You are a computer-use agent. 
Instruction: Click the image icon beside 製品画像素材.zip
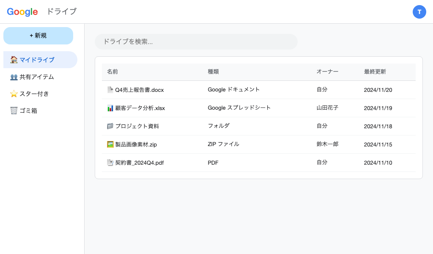(109, 144)
